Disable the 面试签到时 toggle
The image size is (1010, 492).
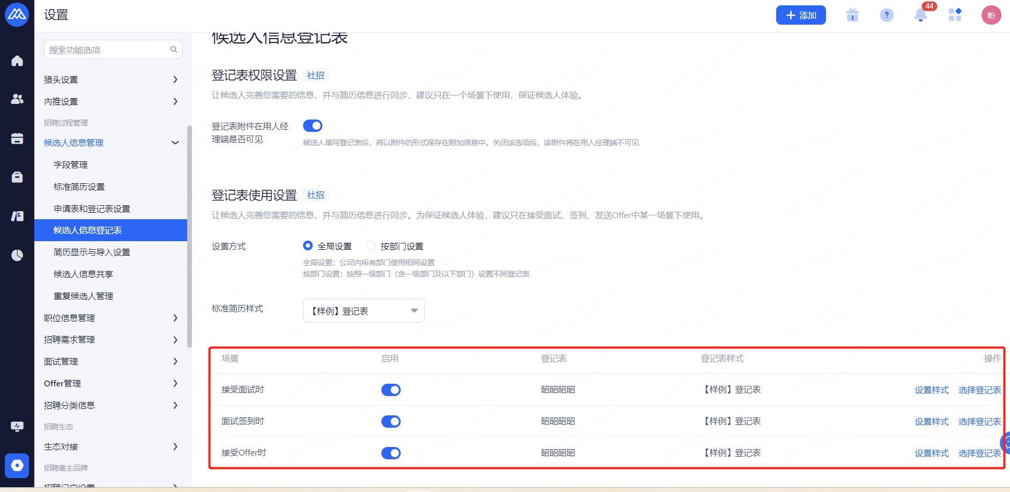pos(390,422)
